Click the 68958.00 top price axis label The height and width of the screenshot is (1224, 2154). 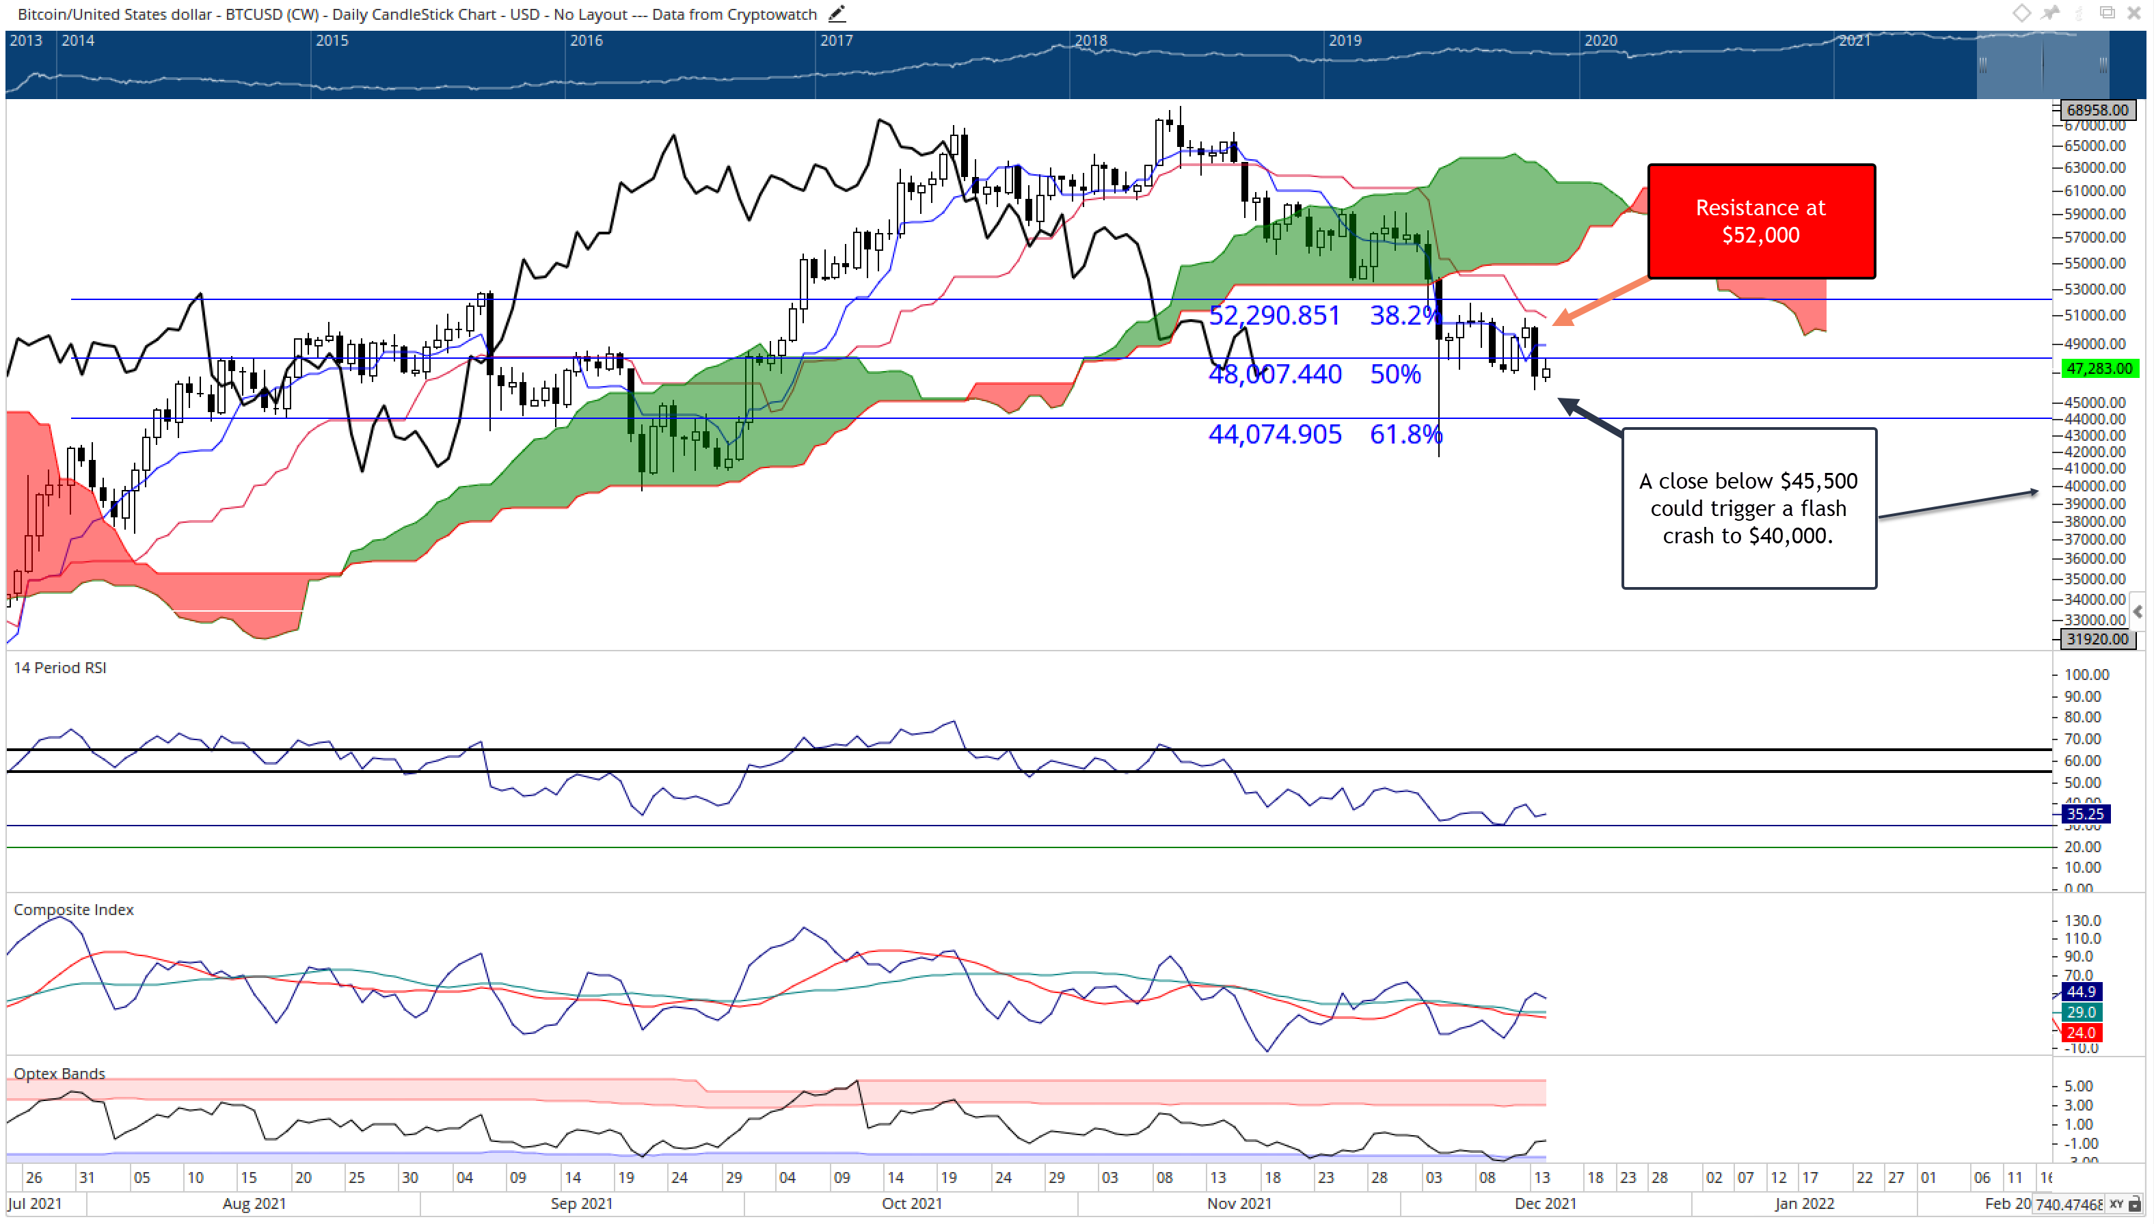click(2097, 110)
